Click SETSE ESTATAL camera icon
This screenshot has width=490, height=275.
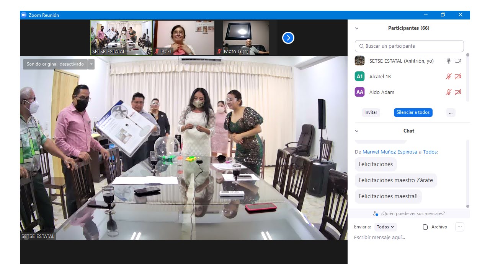click(x=457, y=61)
